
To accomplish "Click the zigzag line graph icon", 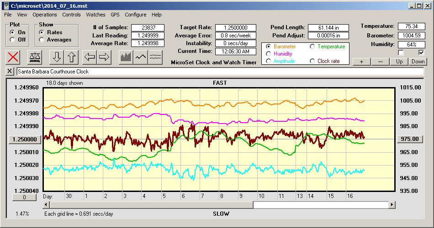I will point(141,57).
